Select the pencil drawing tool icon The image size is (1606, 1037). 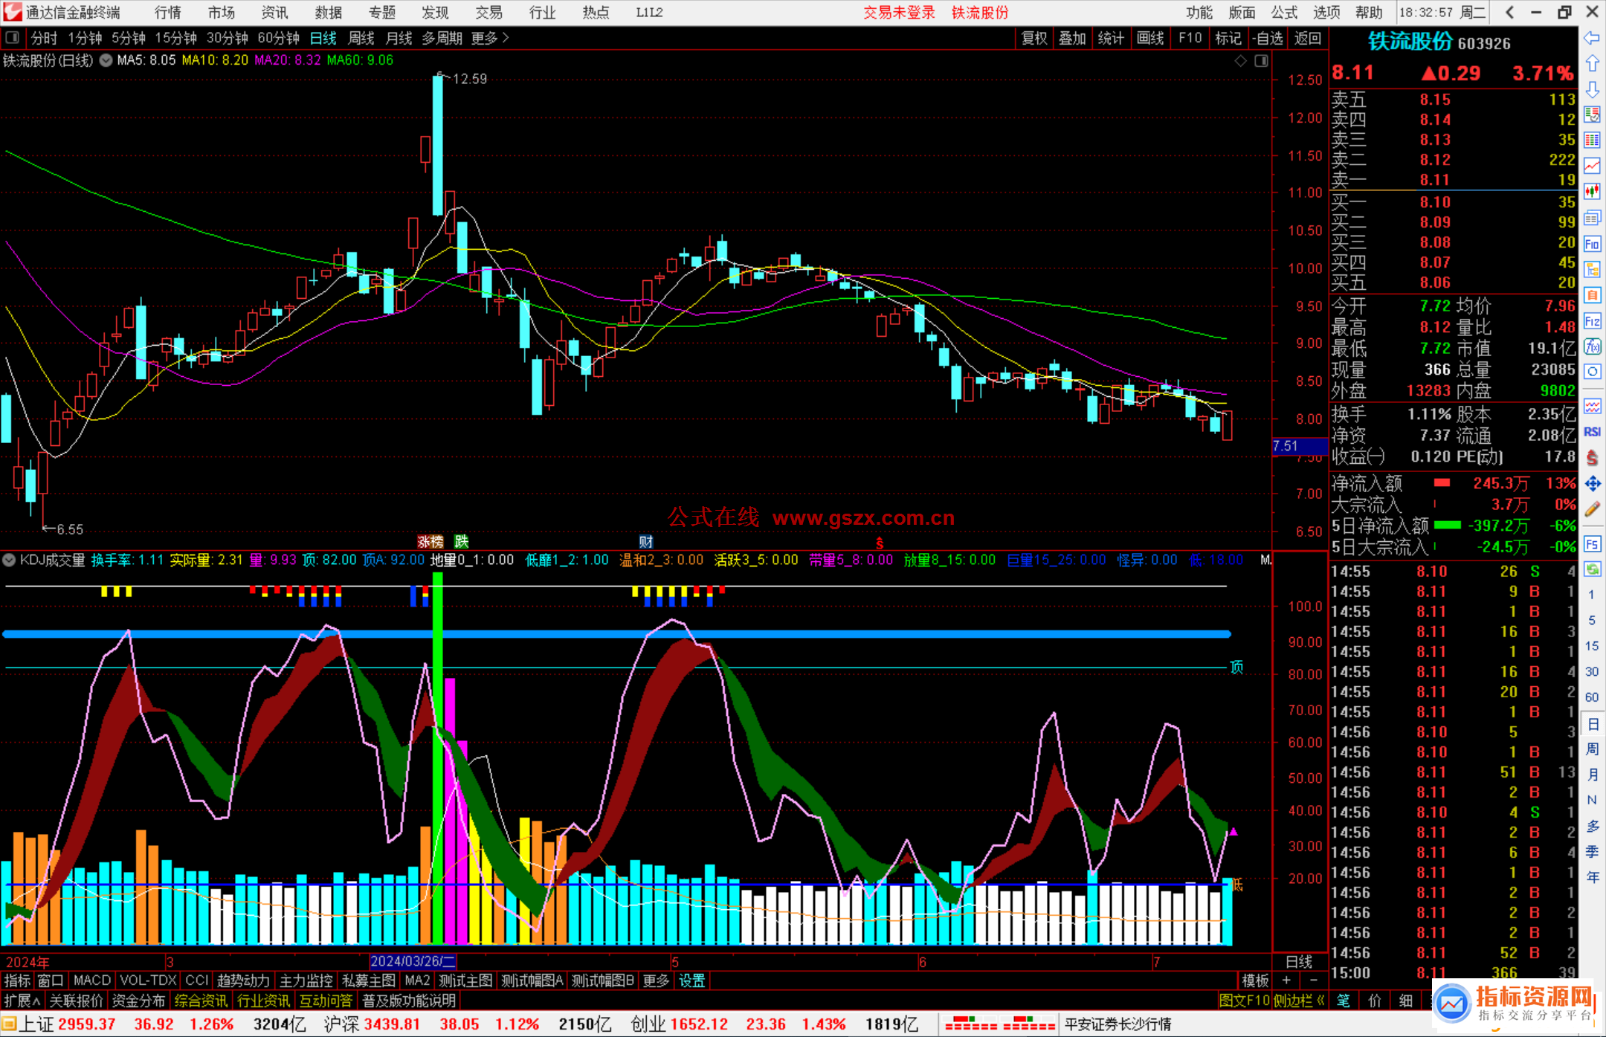click(x=1592, y=509)
